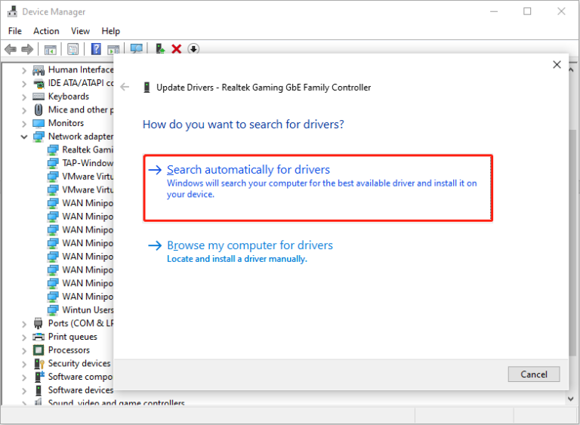The image size is (580, 425).
Task: Click the Cancel button
Action: [534, 374]
